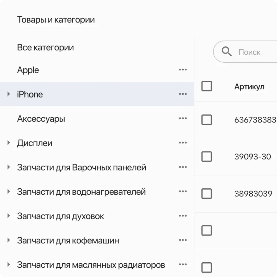The height and width of the screenshot is (277, 277).
Task: Select the checkbox next to article 38983039
Action: [x=206, y=194]
